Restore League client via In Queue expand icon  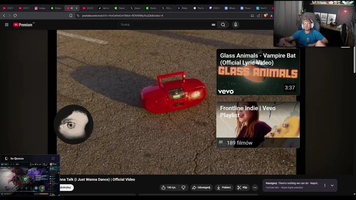(53, 159)
